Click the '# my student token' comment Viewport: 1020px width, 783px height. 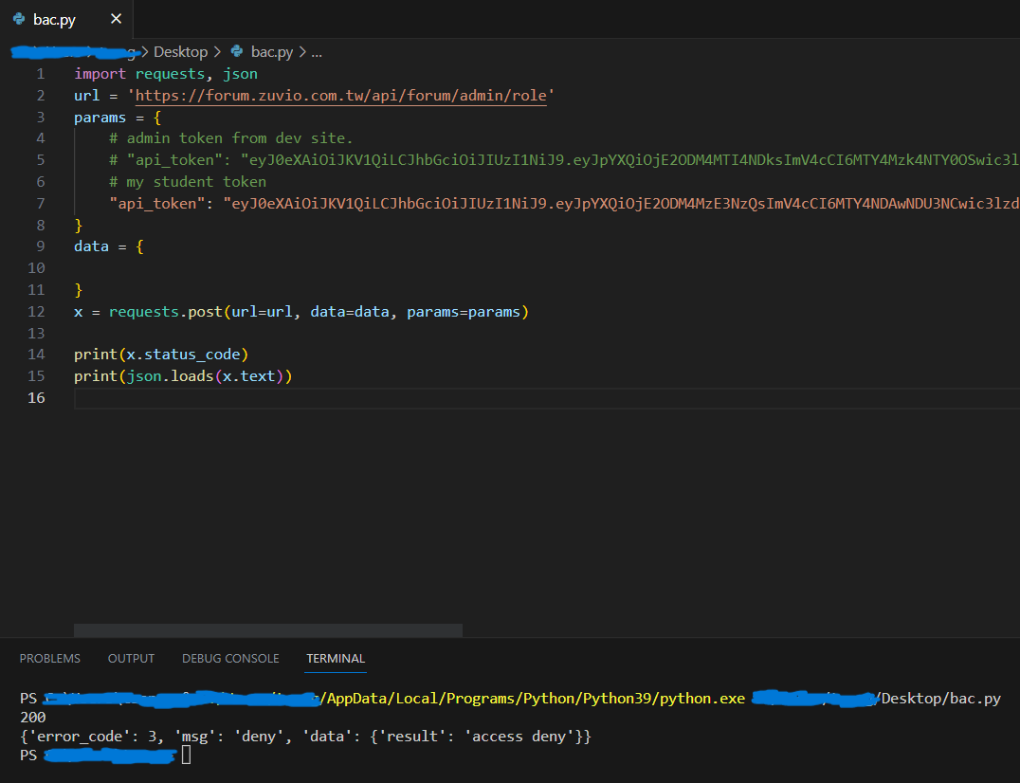pos(188,181)
